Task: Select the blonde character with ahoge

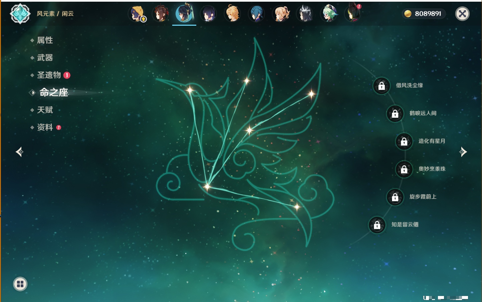Action: point(233,14)
